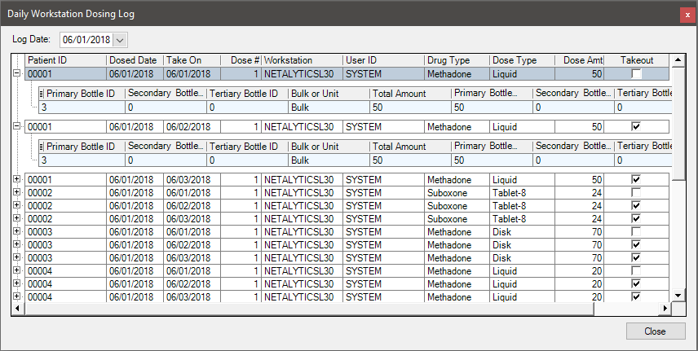
Task: Click the horizontal scrollbar thumb
Action: click(309, 308)
